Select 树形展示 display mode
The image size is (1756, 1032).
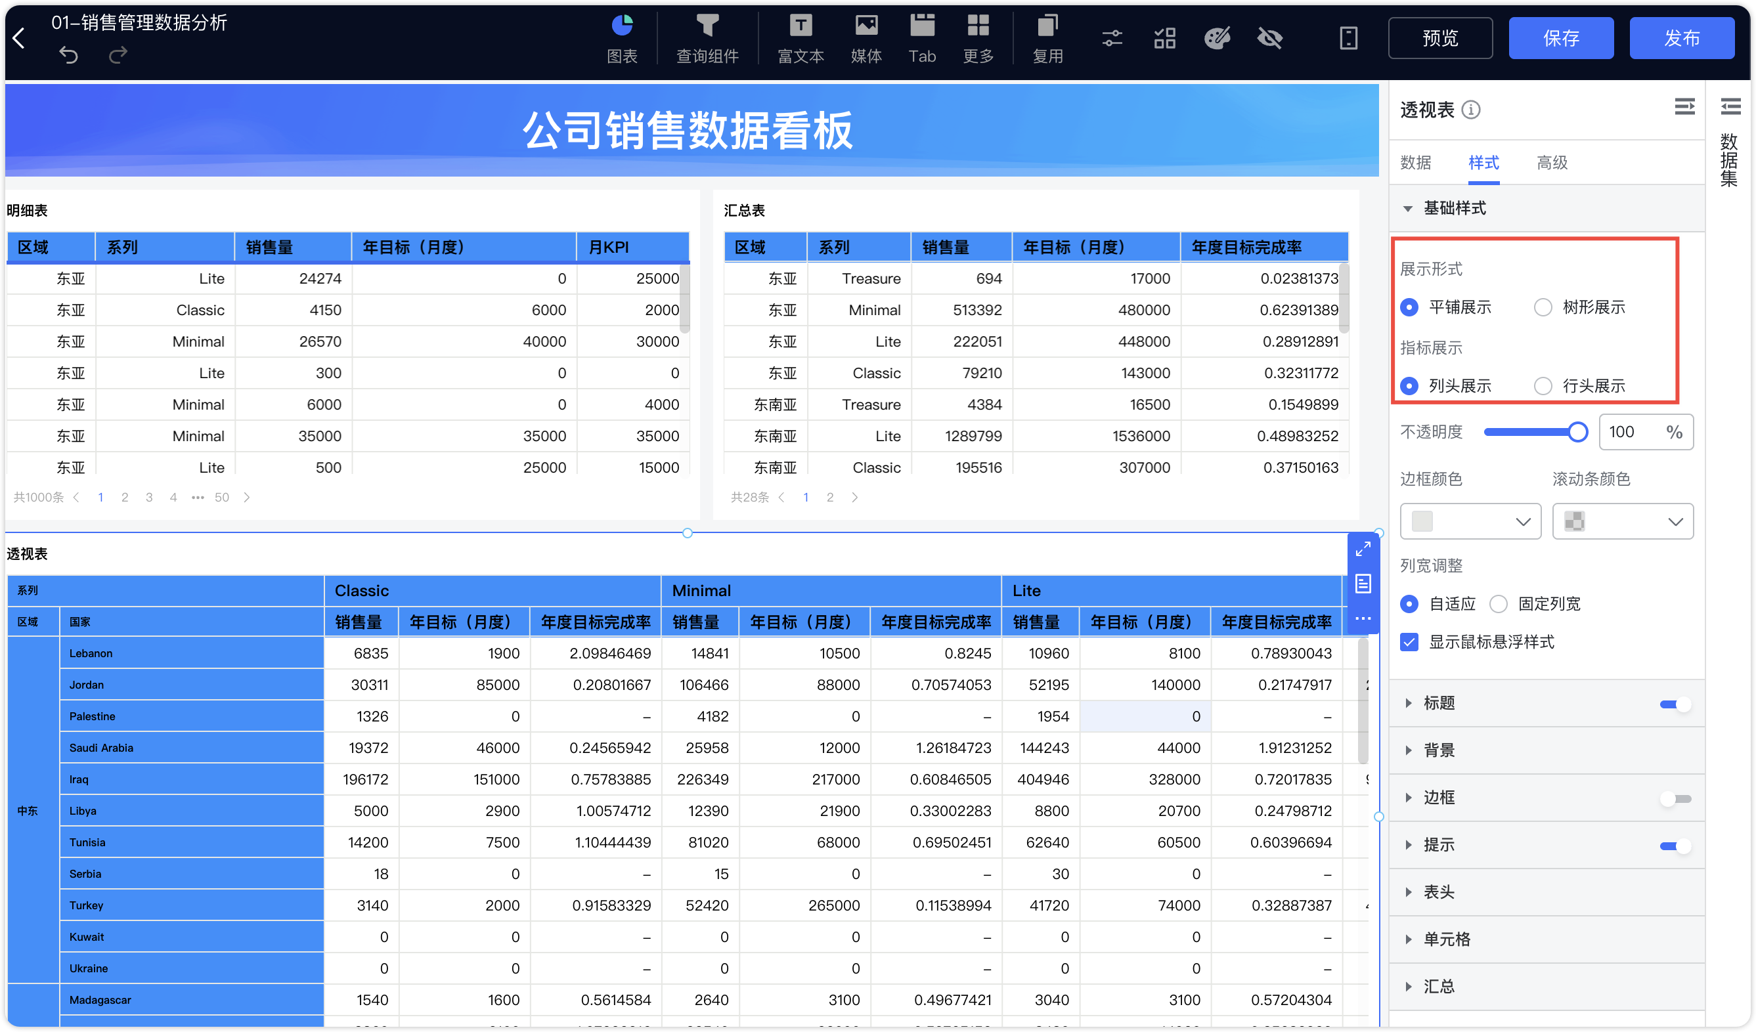[1543, 307]
